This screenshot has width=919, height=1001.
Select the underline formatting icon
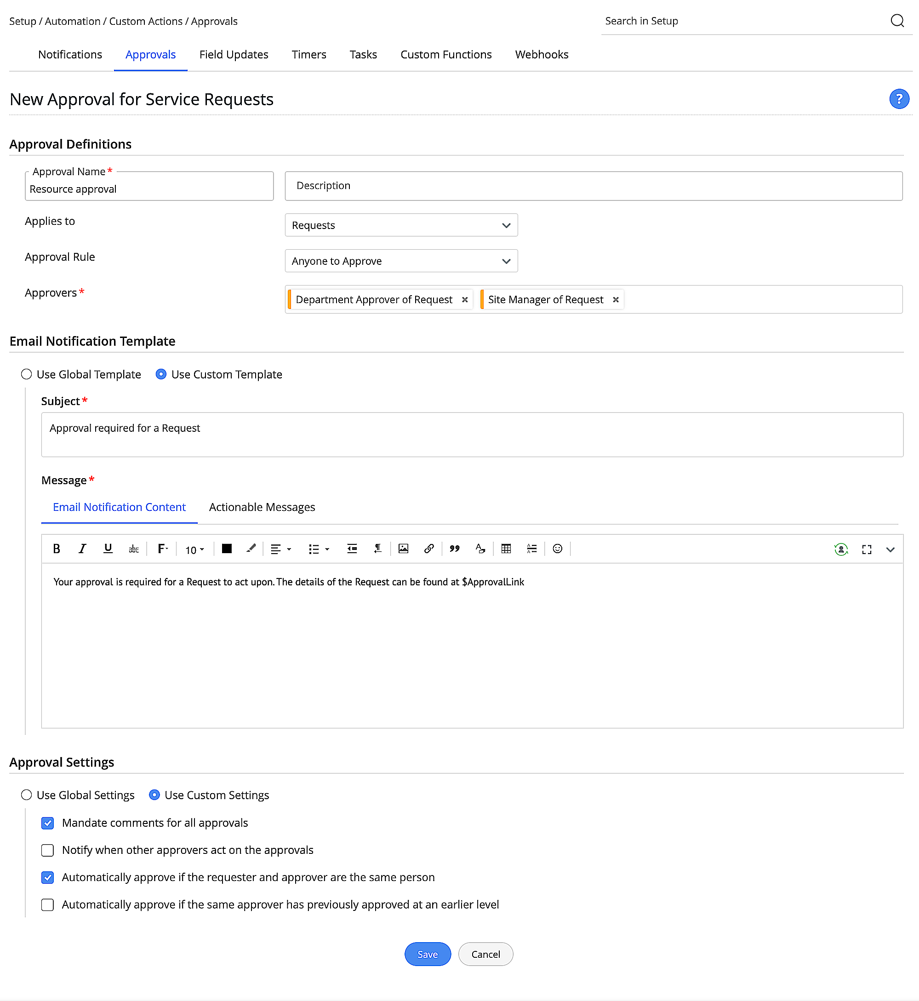click(x=108, y=549)
